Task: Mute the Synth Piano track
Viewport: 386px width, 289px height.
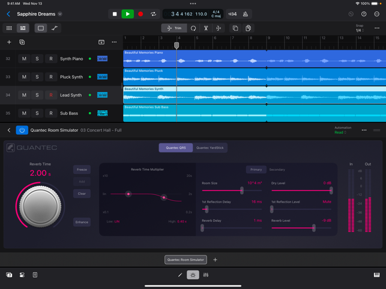Action: pos(24,59)
